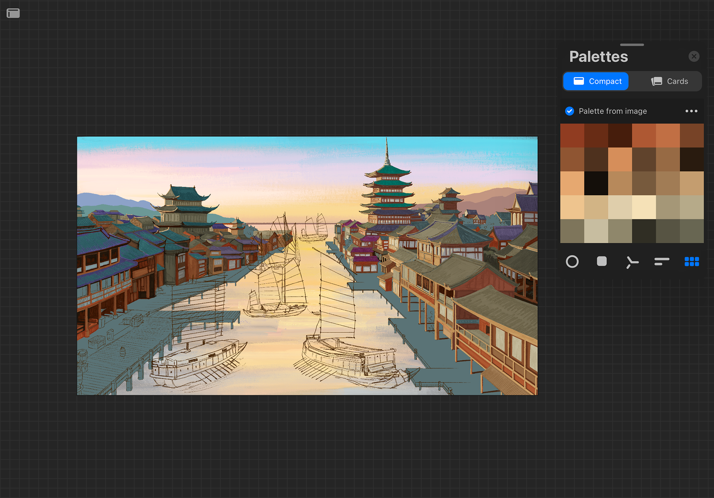Pick the black swatch in third row
714x498 pixels.
(596, 183)
